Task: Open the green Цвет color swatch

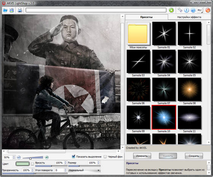Action: coord(22,164)
